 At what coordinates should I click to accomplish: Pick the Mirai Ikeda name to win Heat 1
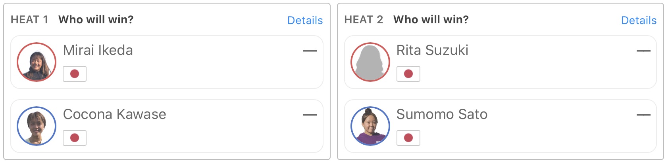tap(98, 50)
